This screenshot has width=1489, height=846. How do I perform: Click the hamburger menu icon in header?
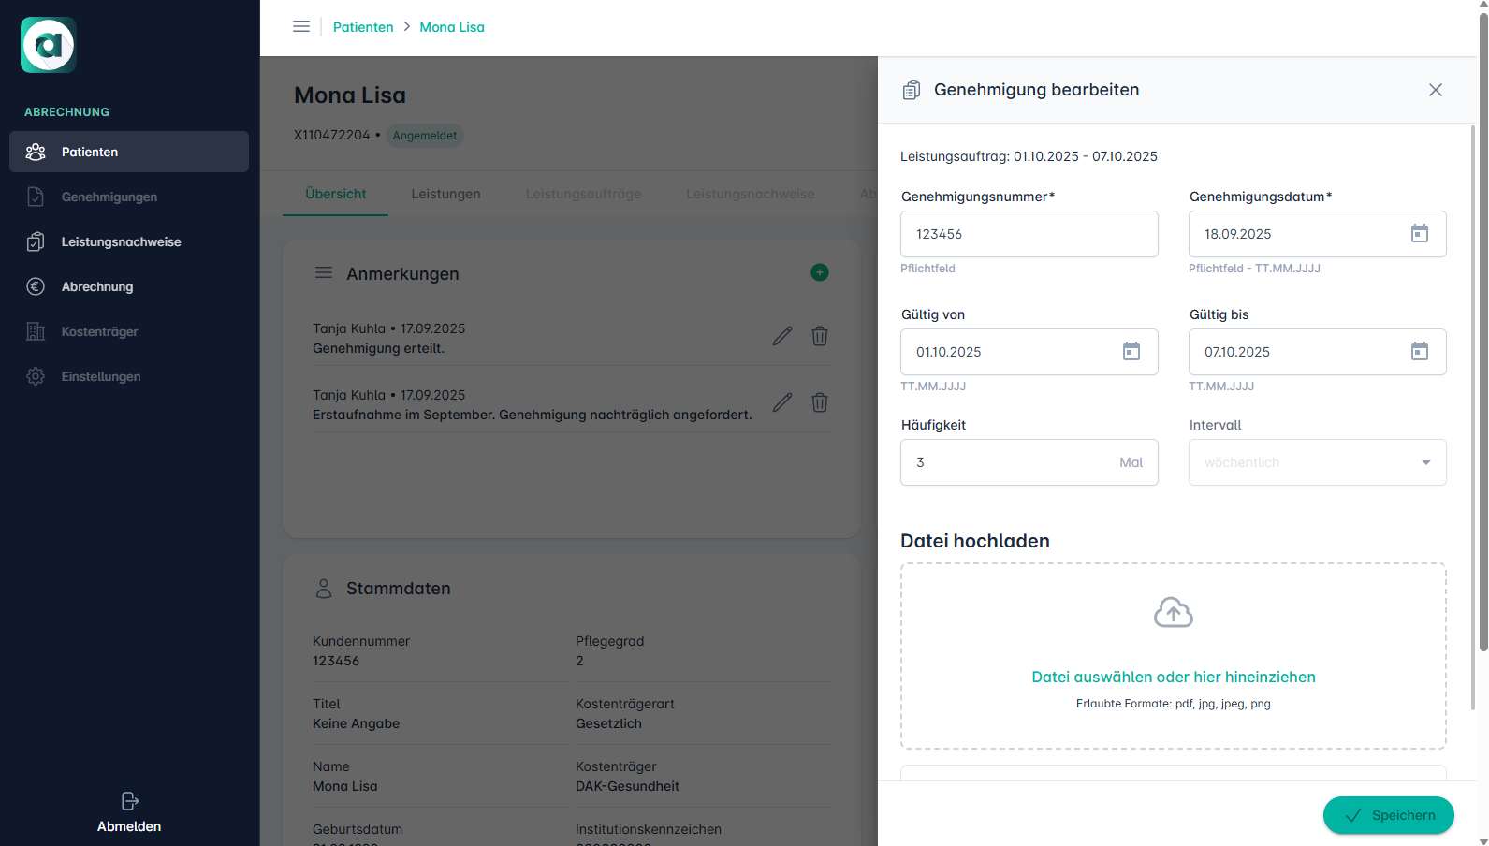pyautogui.click(x=301, y=27)
